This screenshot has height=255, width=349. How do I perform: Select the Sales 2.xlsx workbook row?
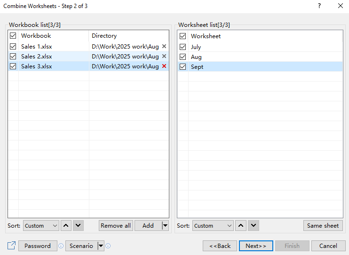[x=88, y=56]
